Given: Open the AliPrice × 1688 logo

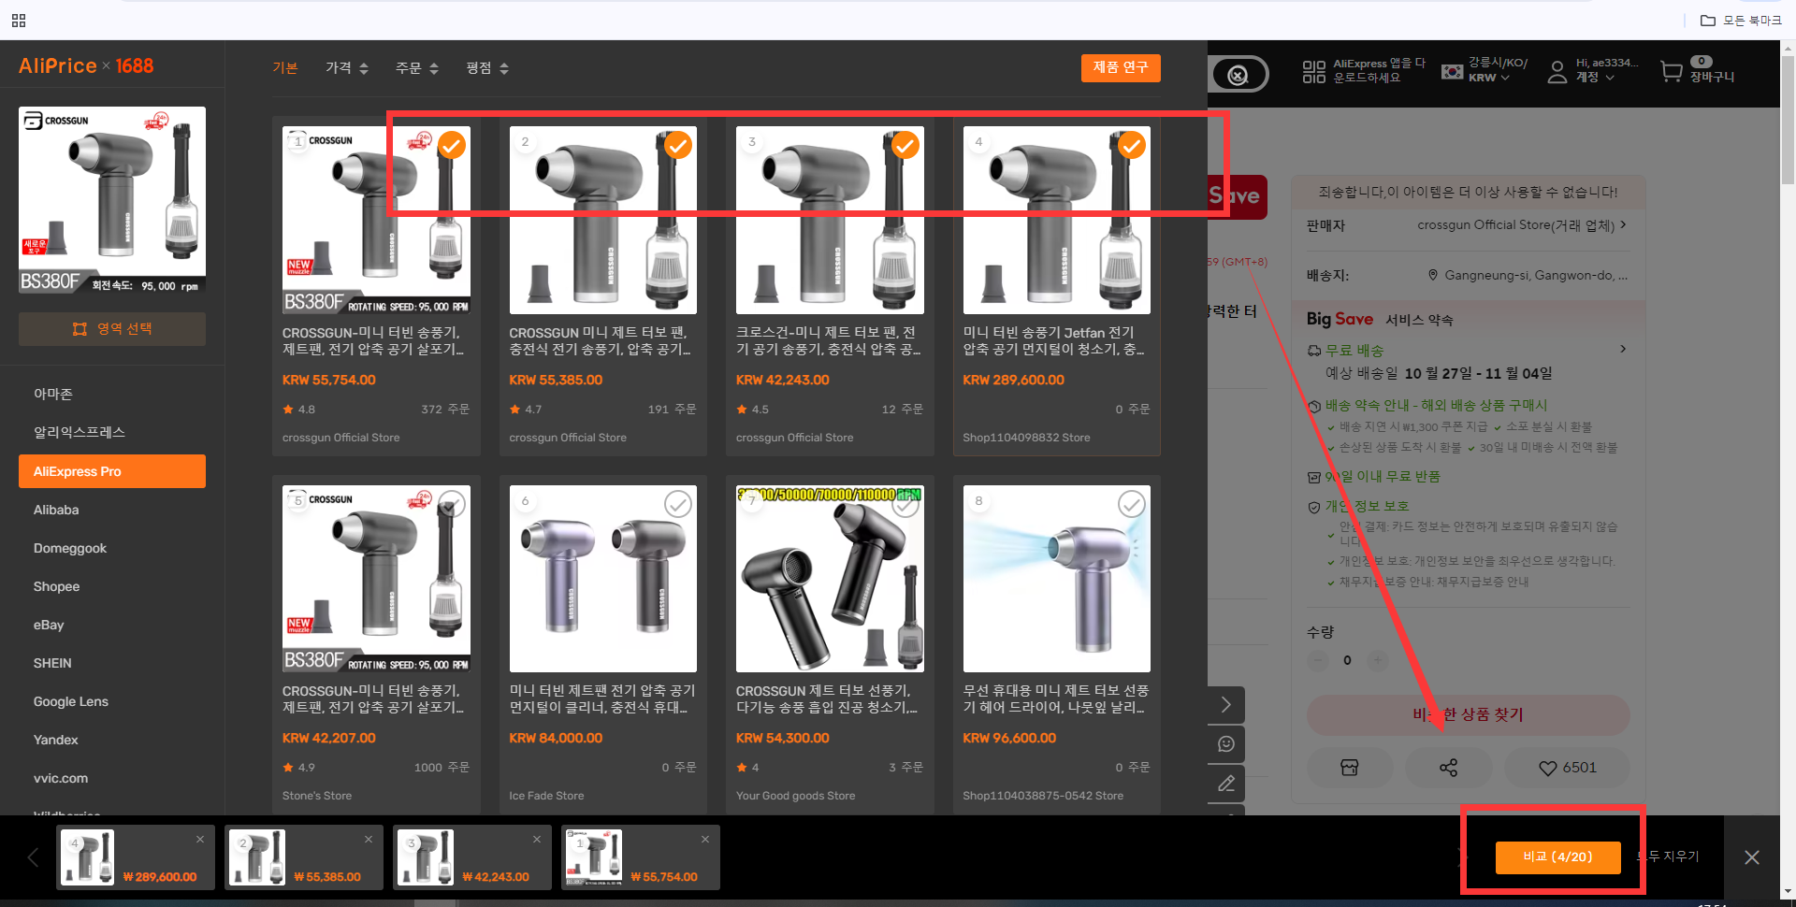Looking at the screenshot, I should 86,65.
